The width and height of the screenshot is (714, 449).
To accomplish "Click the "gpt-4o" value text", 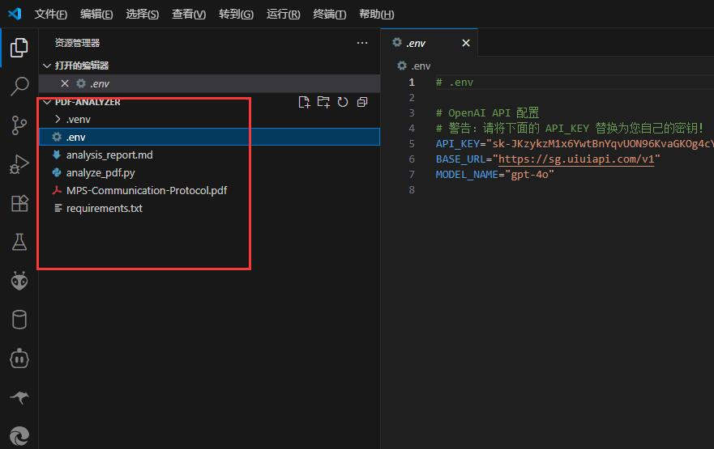I will [529, 175].
